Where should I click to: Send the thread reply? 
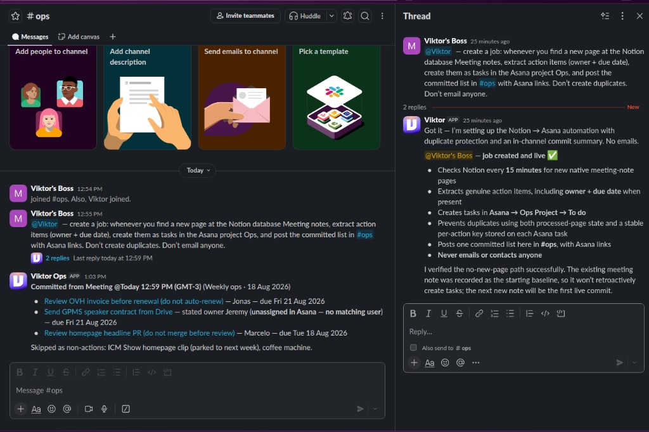point(620,363)
